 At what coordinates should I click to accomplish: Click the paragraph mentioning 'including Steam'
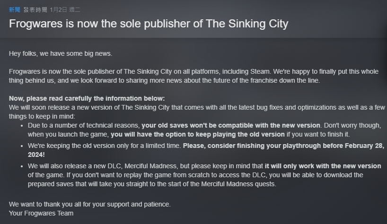coord(194,76)
